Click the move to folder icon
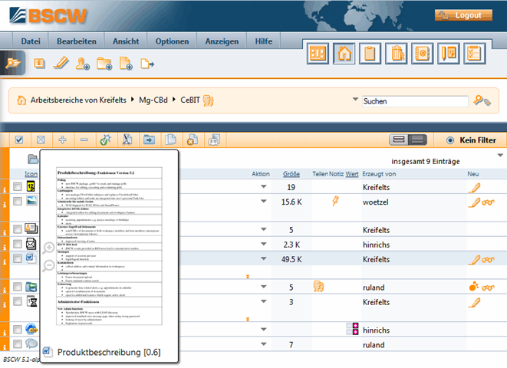The image size is (507, 368). (x=149, y=140)
